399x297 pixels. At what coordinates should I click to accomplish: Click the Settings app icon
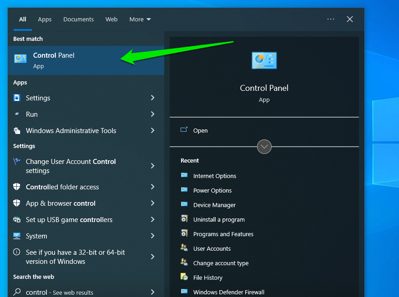[x=17, y=98]
